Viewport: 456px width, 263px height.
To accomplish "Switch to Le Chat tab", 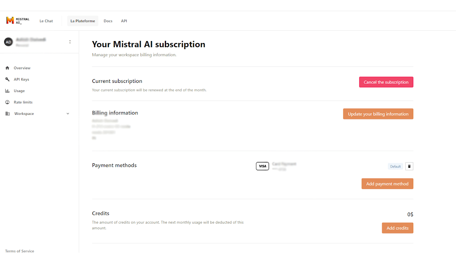I will pyautogui.click(x=46, y=21).
